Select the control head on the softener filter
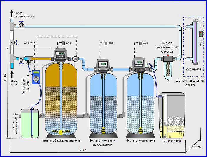This screenshot has width=207, height=157. click(139, 63)
